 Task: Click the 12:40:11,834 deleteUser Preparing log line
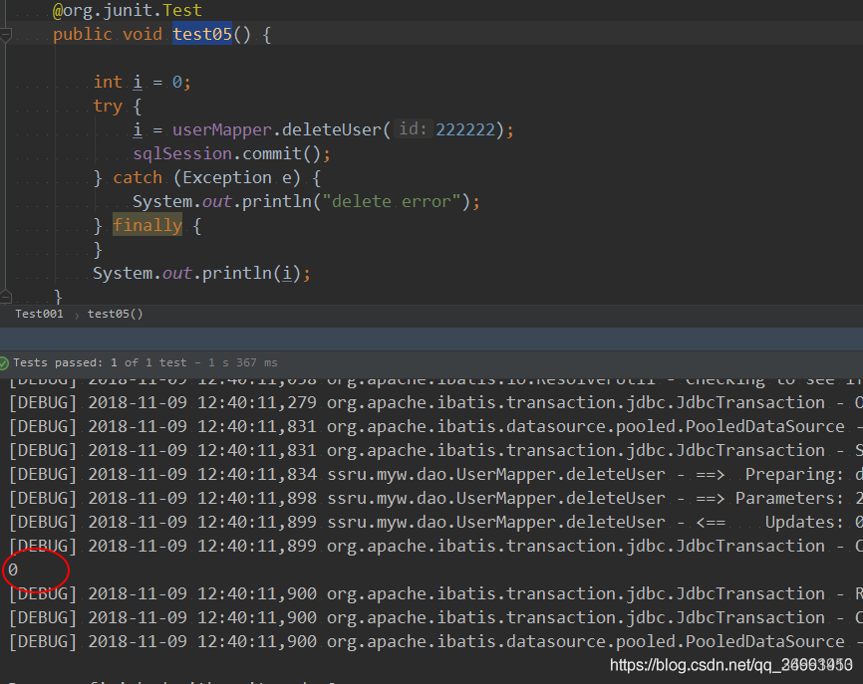click(x=435, y=474)
